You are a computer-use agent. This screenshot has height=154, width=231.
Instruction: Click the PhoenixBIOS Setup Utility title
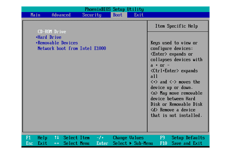pos(114,9)
